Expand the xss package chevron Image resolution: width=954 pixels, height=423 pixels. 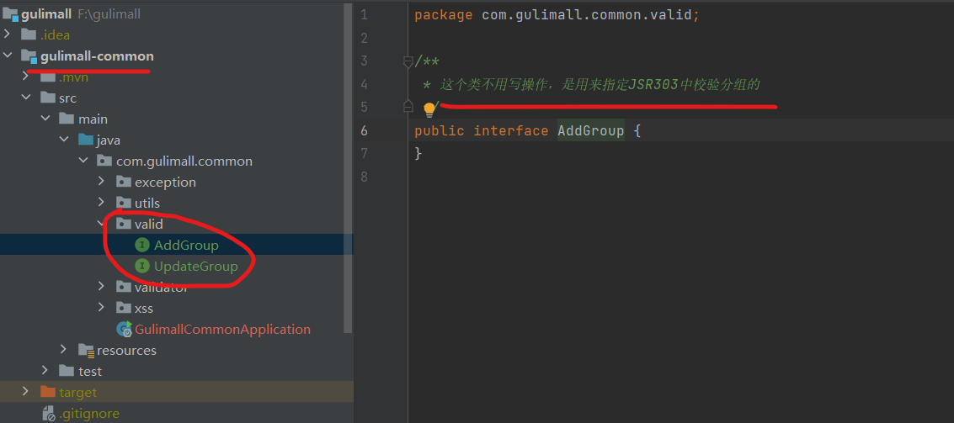[x=102, y=308]
